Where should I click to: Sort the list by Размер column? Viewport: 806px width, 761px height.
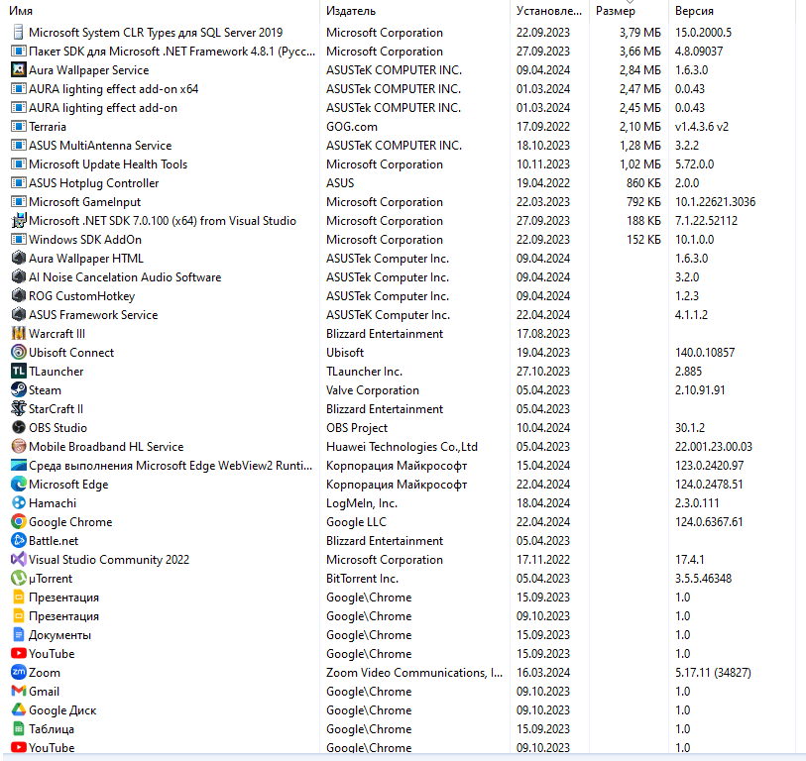tap(615, 11)
